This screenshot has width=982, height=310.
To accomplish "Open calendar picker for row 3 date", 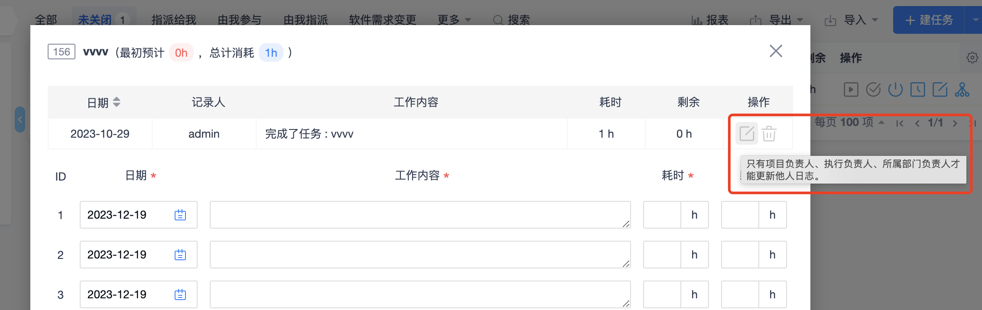I will point(180,294).
